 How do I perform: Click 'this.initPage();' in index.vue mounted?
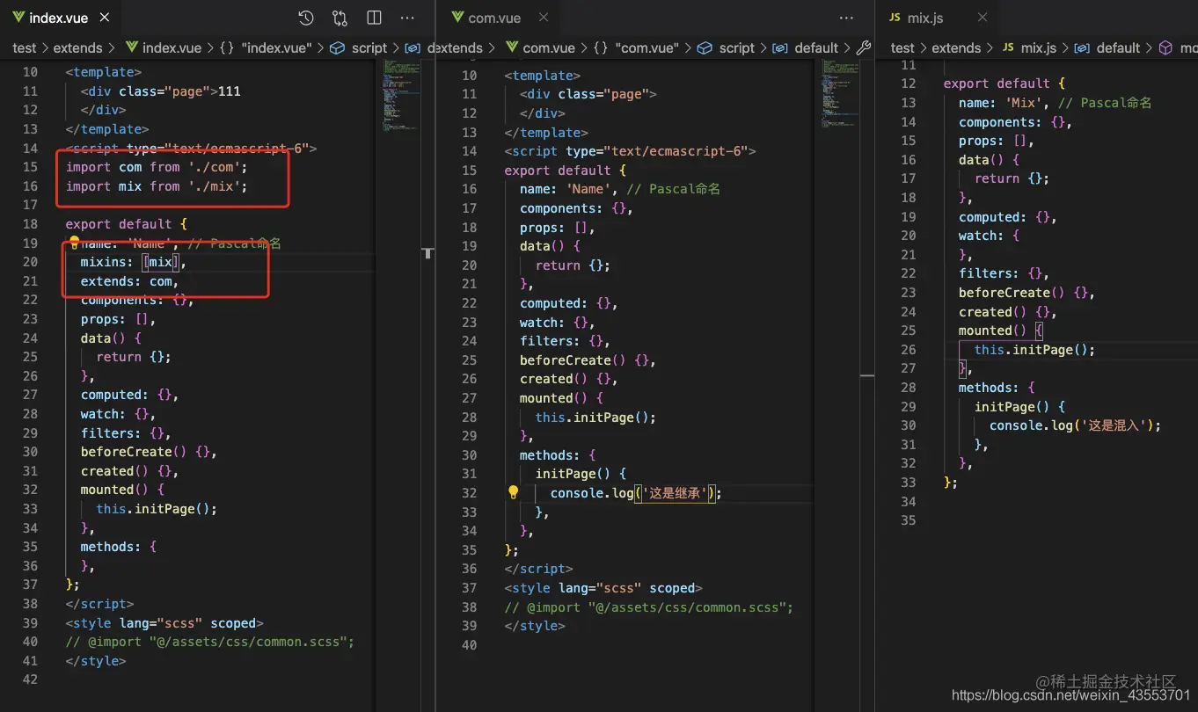pyautogui.click(x=157, y=508)
